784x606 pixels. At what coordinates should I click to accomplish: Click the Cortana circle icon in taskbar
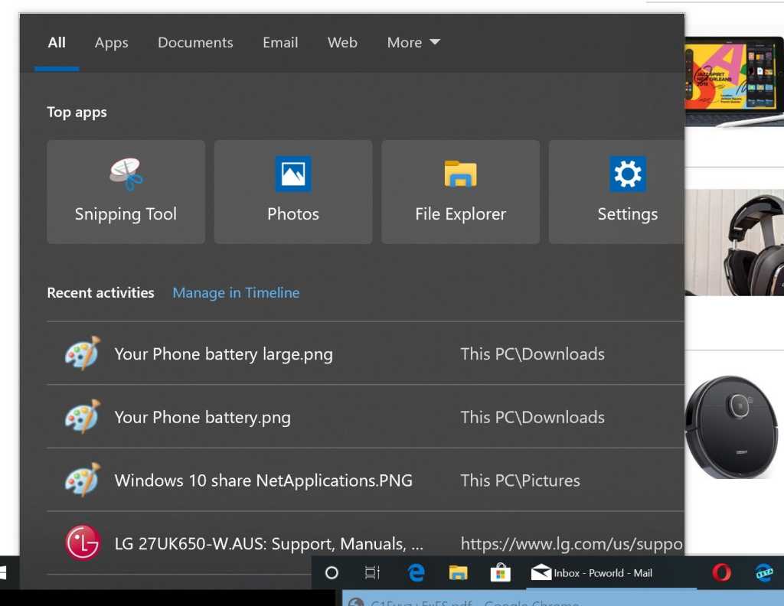point(332,572)
